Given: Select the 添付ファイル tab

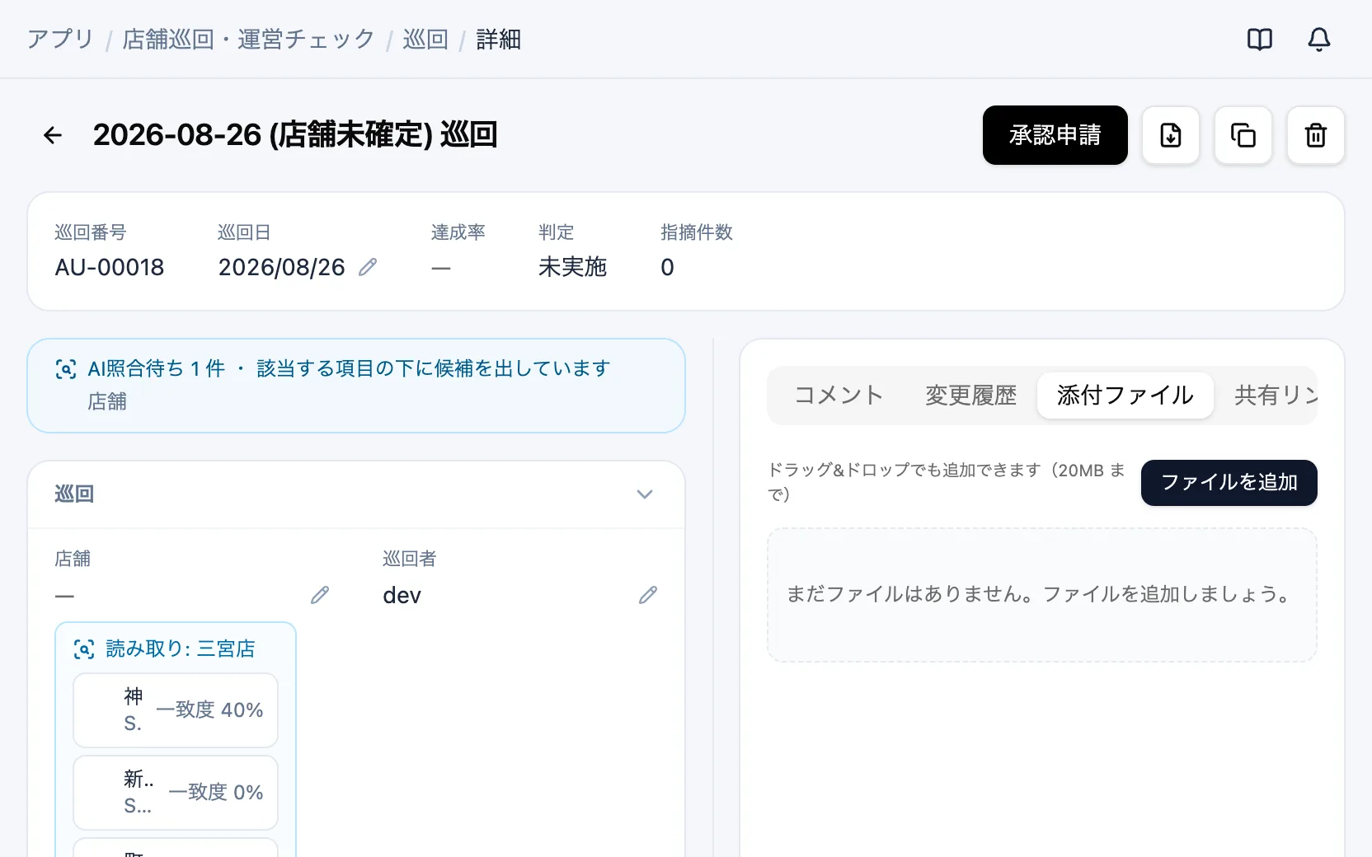Looking at the screenshot, I should tap(1125, 396).
